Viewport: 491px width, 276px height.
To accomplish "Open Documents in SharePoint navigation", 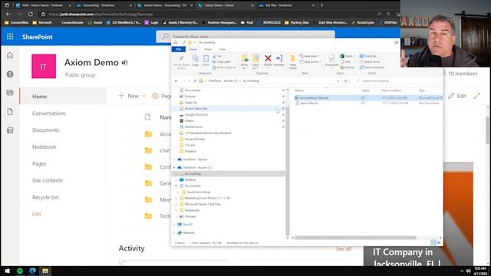I will (46, 130).
